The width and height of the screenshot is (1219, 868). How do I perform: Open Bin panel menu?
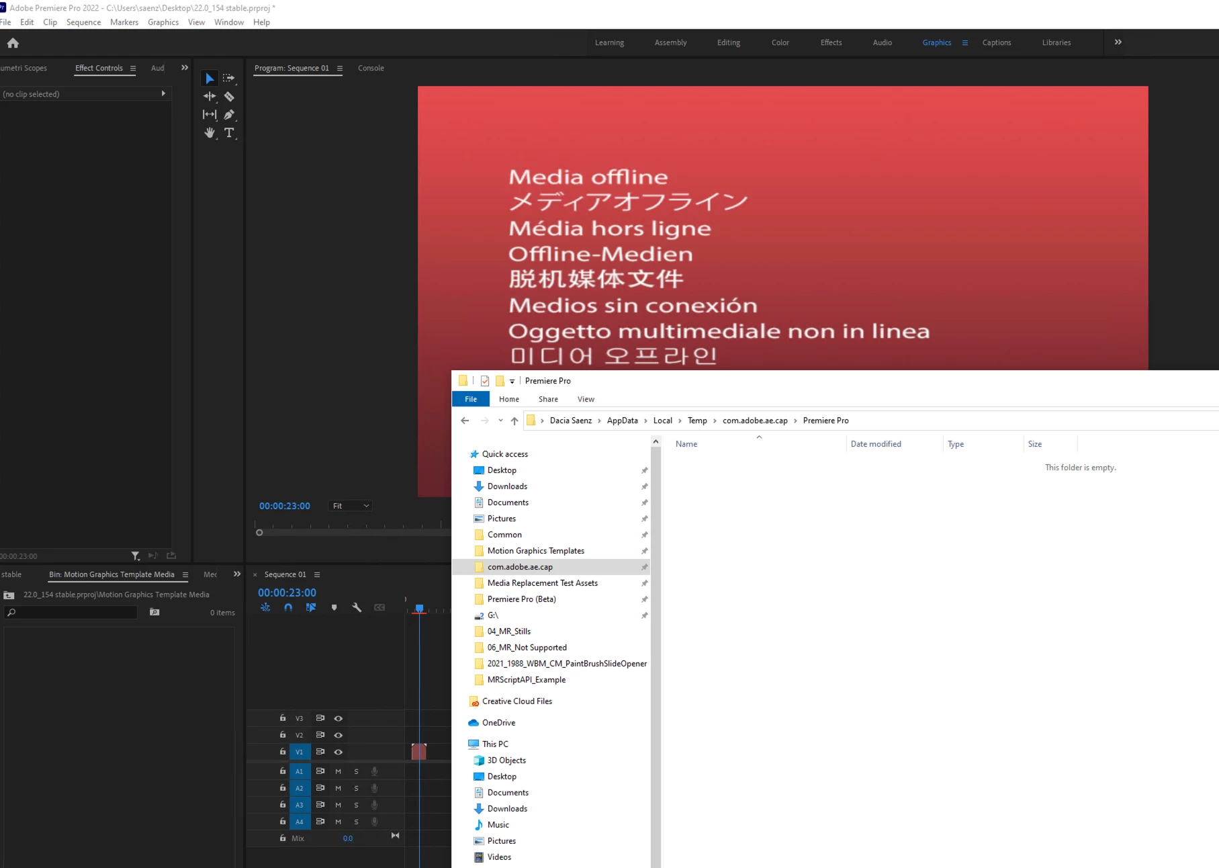tap(185, 575)
